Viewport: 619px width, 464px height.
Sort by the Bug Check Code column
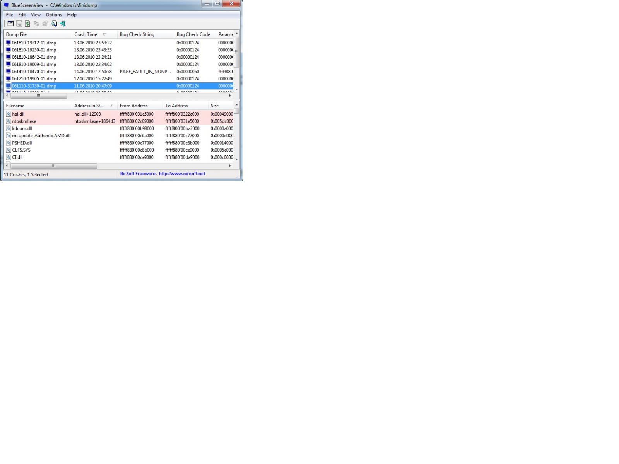click(x=195, y=34)
